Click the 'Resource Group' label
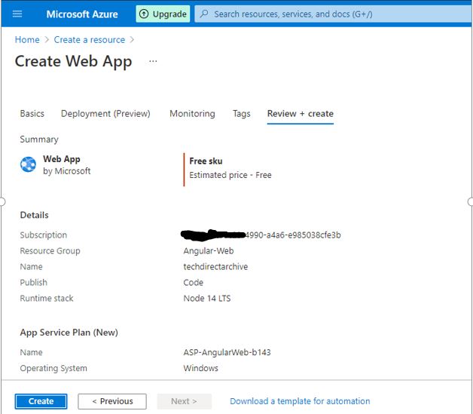The image size is (473, 414). 50,250
